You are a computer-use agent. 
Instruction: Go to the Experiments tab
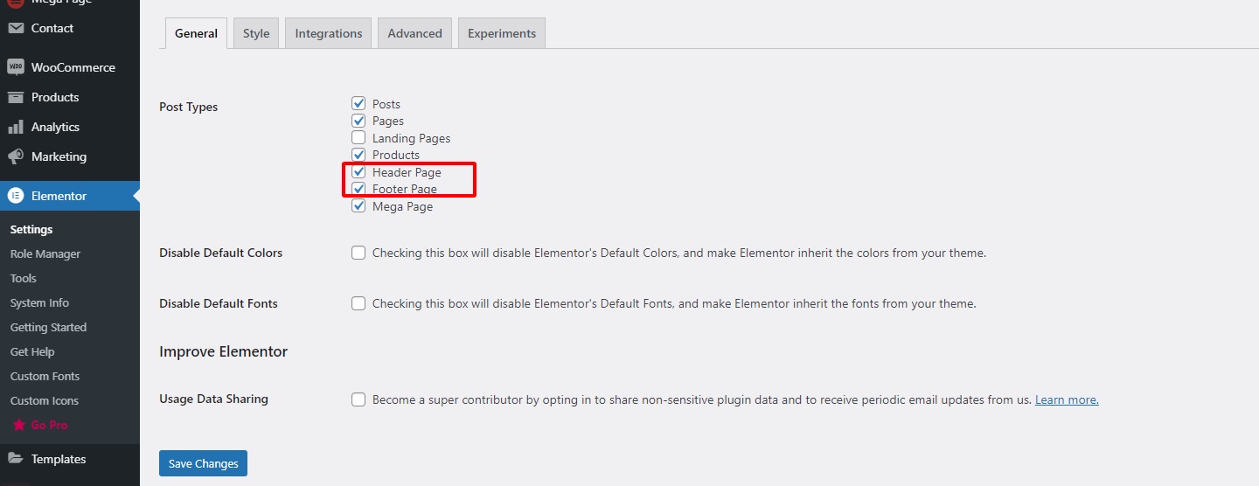click(x=502, y=33)
